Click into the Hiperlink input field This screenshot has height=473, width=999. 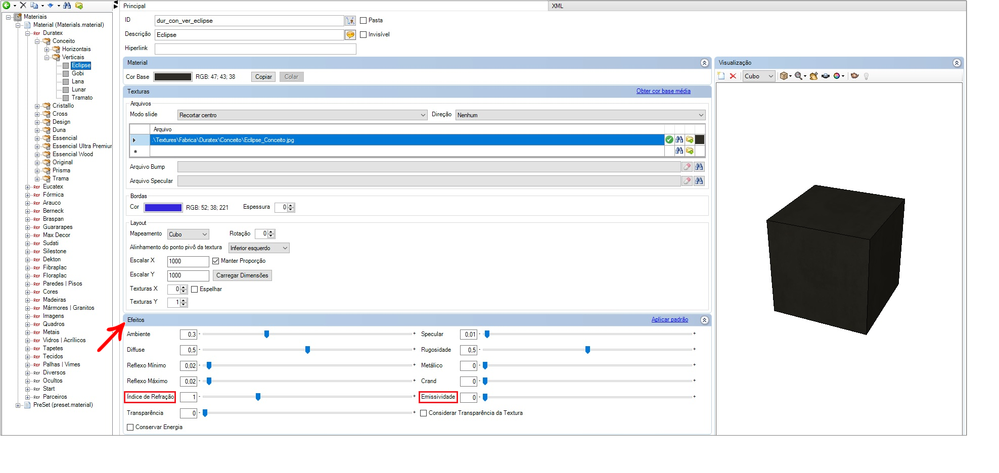[255, 49]
